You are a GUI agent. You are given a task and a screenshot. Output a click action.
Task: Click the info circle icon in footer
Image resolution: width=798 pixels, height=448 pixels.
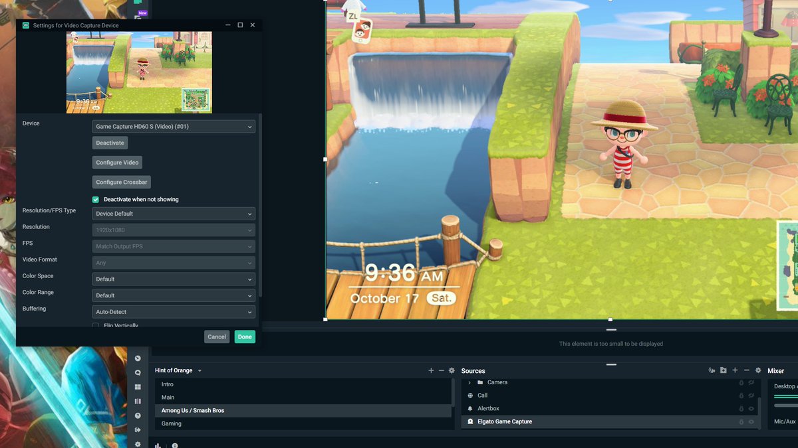(174, 446)
